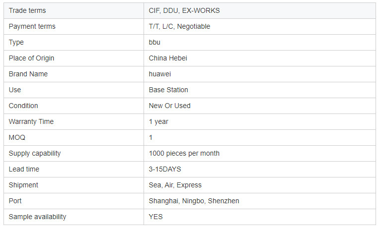The width and height of the screenshot is (381, 231).
Task: Click the Base Station use value
Action: (168, 90)
